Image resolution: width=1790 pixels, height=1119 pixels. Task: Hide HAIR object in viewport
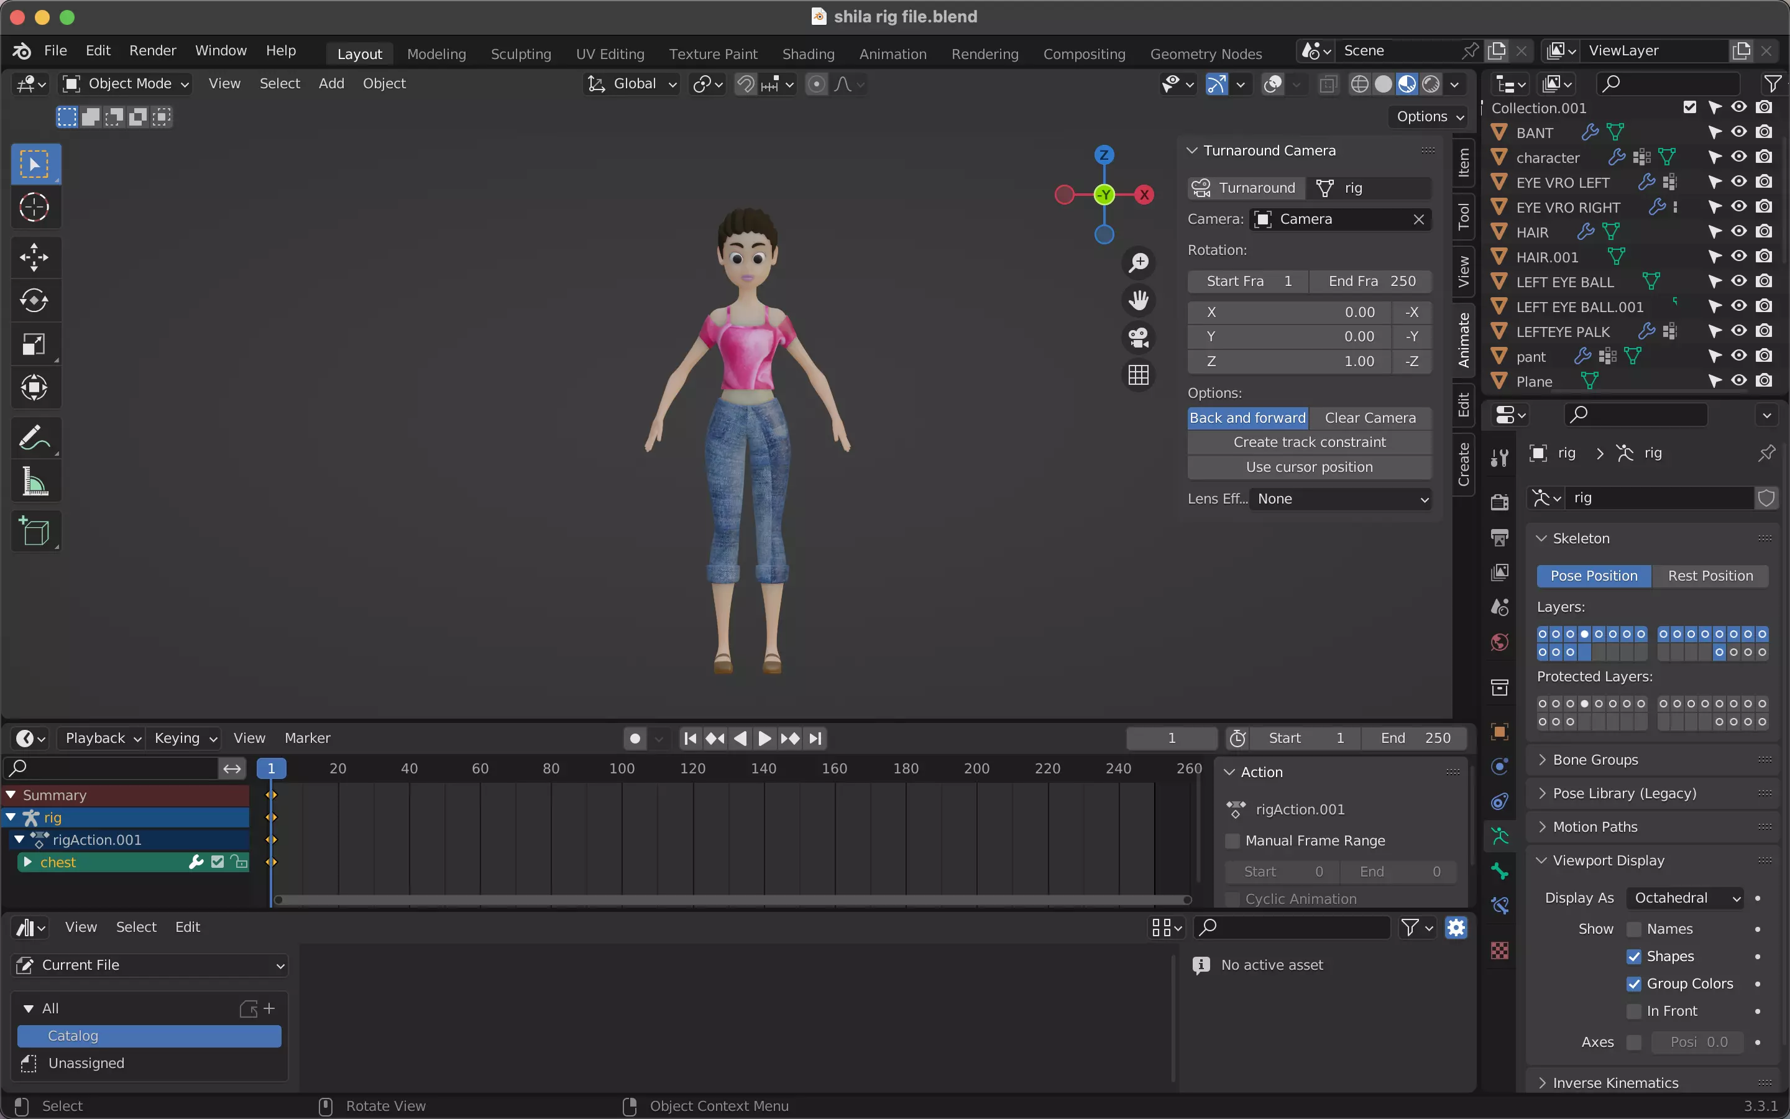click(1739, 232)
